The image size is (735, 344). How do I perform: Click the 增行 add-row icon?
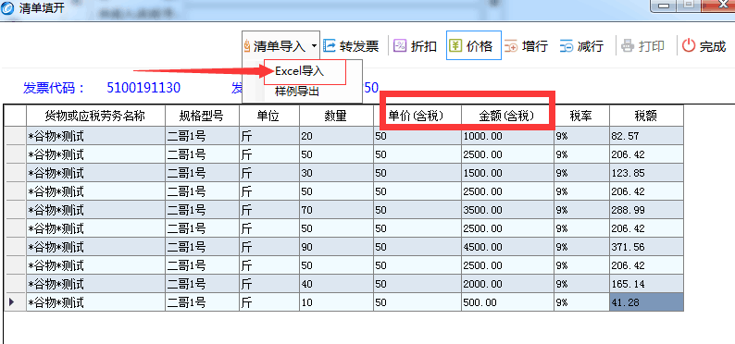pyautogui.click(x=511, y=46)
